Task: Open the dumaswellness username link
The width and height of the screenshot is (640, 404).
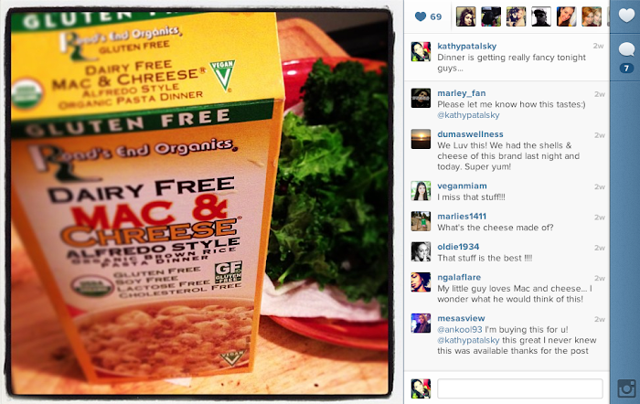Action: (470, 134)
